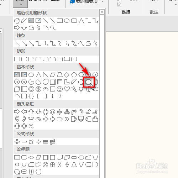Select the Smiley Face shape
The width and height of the screenshot is (178, 178).
60,89
